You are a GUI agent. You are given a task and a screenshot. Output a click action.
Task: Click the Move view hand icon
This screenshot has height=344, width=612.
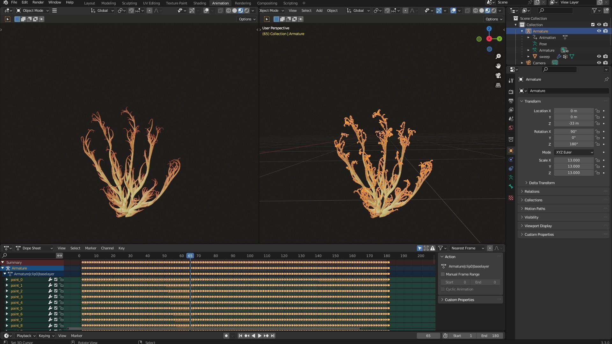pyautogui.click(x=498, y=66)
